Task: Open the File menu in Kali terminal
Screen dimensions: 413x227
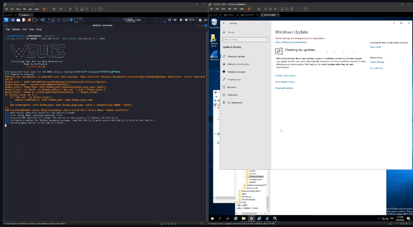Action: coord(8,30)
